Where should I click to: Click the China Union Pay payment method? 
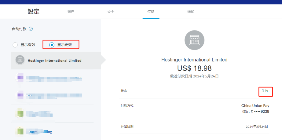255,106
